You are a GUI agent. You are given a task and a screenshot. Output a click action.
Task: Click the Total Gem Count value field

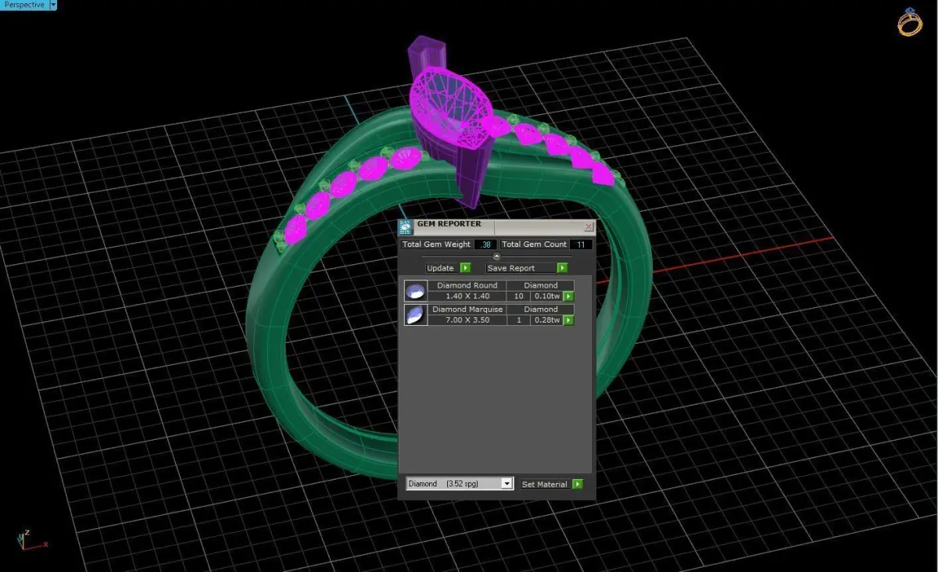point(582,245)
